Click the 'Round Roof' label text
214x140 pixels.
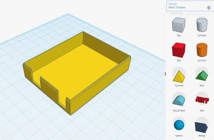pyautogui.click(x=179, y=111)
